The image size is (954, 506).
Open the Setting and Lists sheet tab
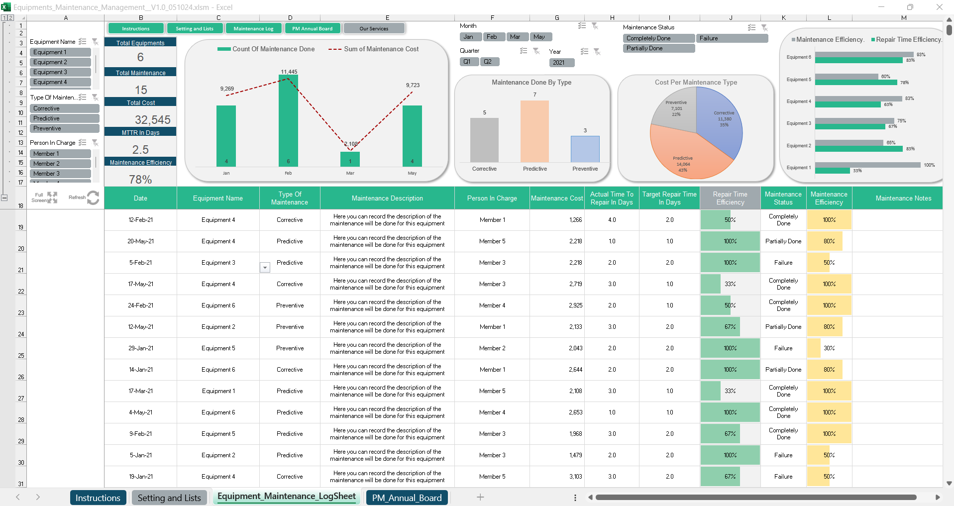[x=169, y=498]
